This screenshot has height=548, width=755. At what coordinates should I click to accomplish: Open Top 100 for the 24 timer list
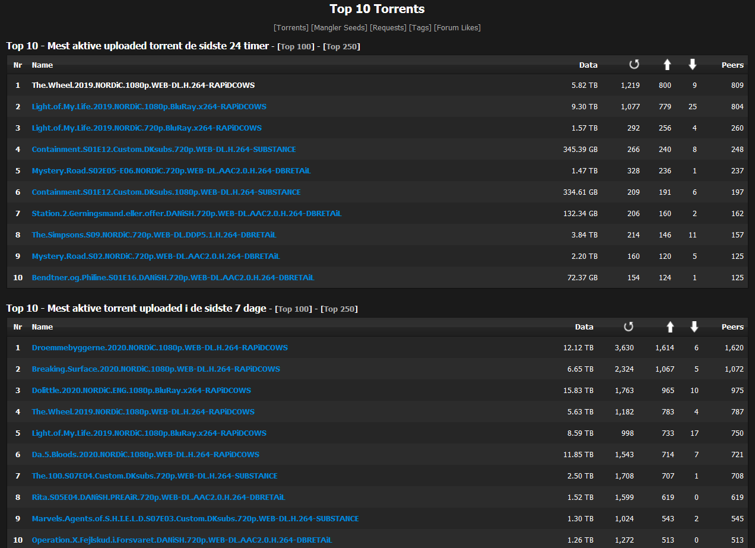[296, 47]
